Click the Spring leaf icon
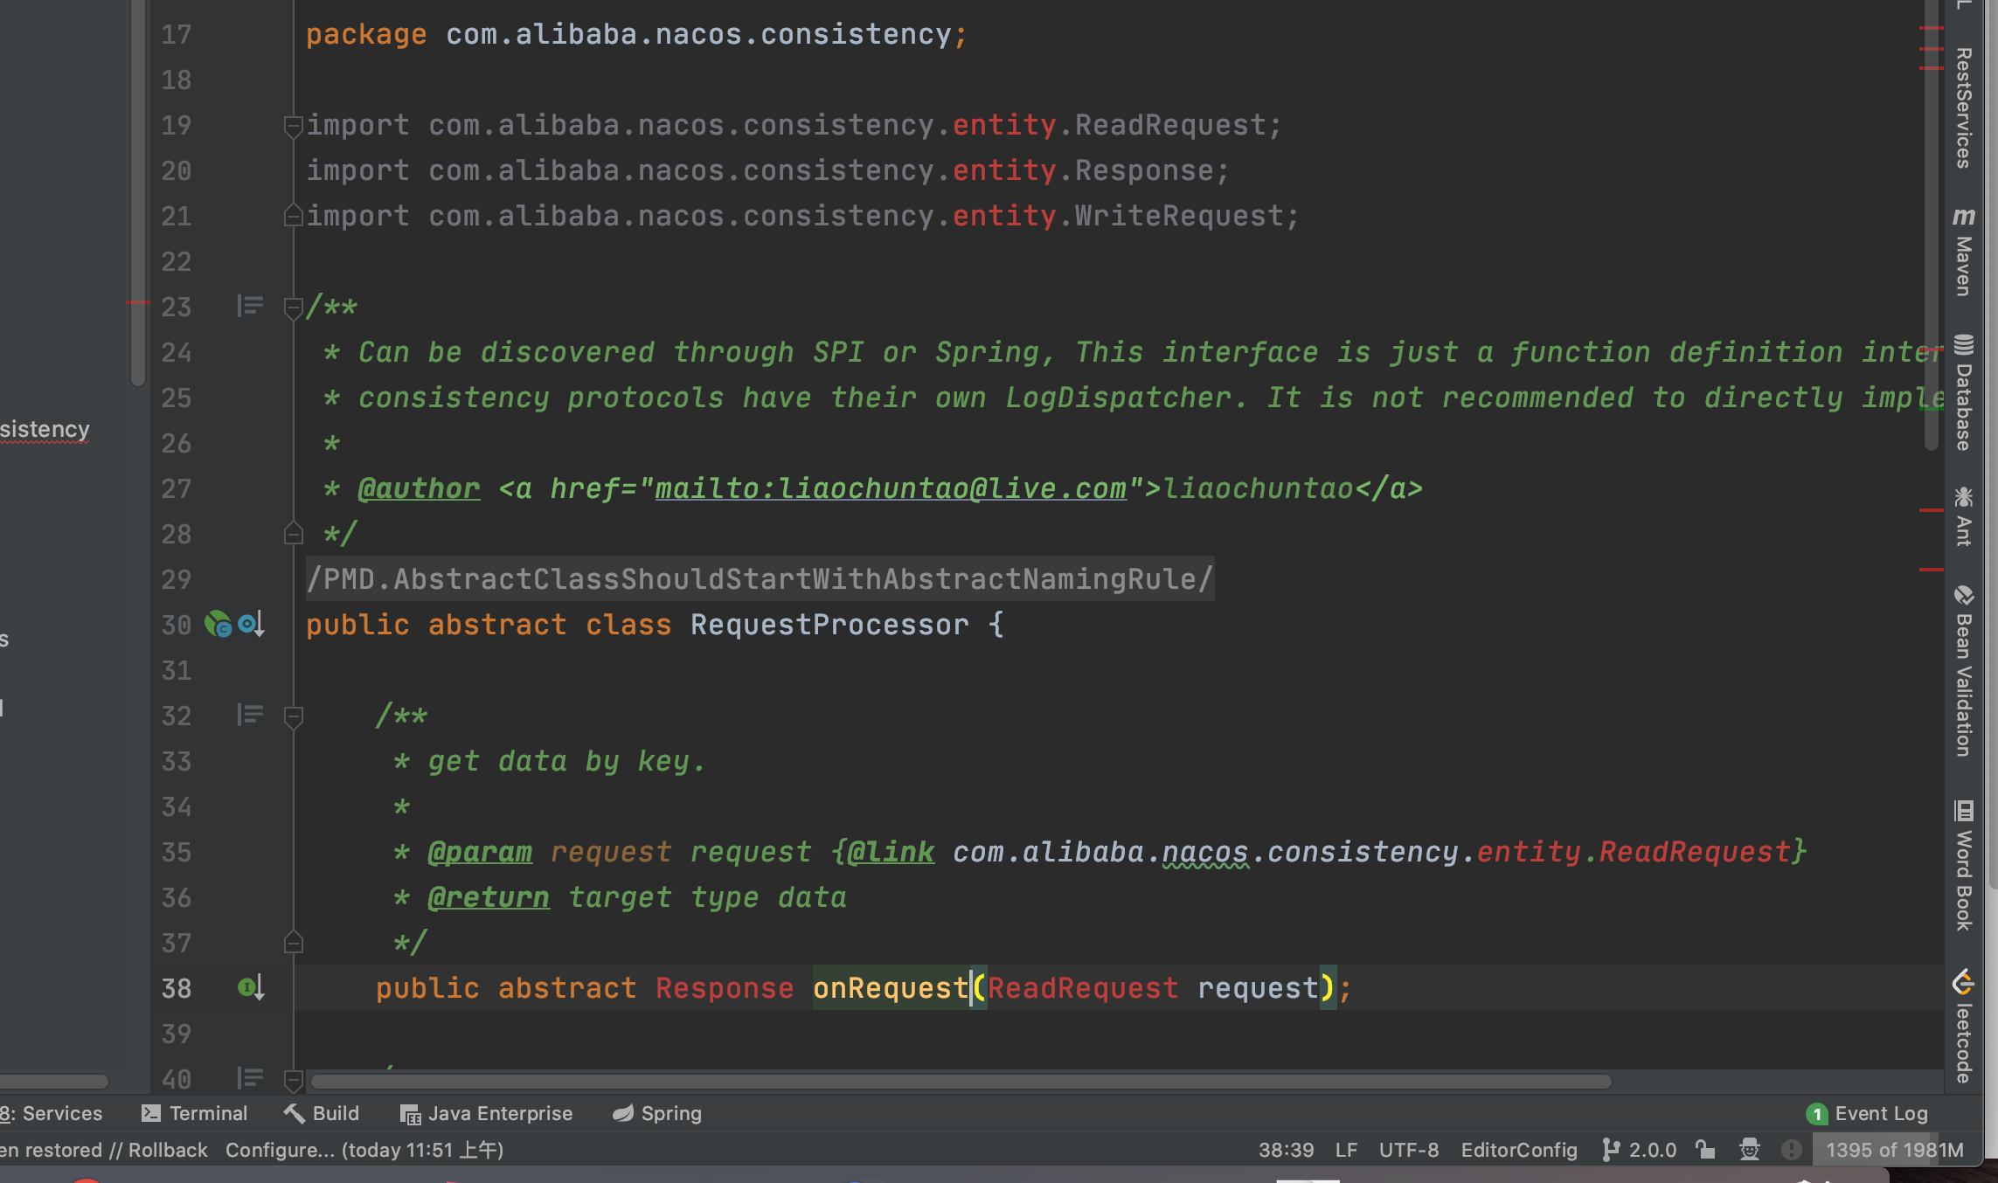 click(x=623, y=1113)
